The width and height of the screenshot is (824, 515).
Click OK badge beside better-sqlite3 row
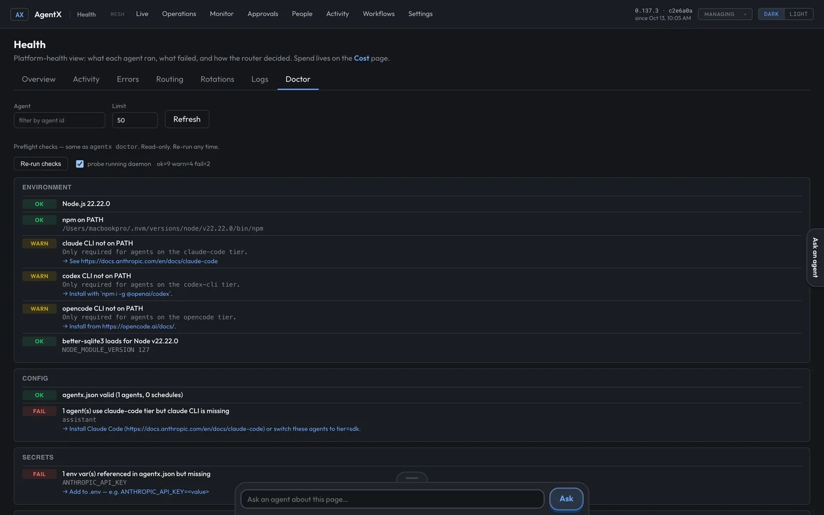coord(39,342)
